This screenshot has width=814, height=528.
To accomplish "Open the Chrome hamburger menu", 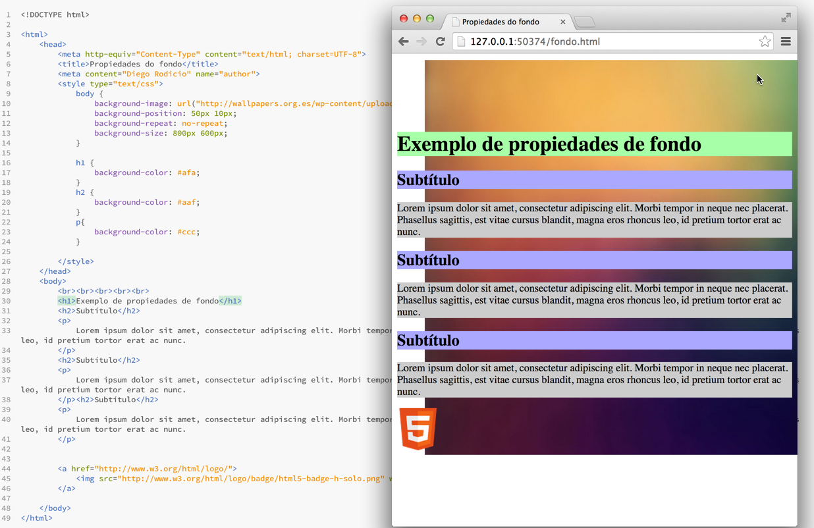I will click(x=786, y=41).
